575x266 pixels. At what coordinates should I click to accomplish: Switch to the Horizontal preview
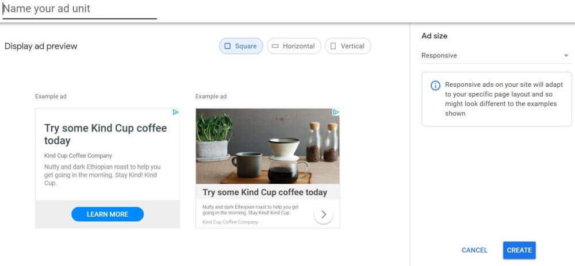click(x=294, y=46)
